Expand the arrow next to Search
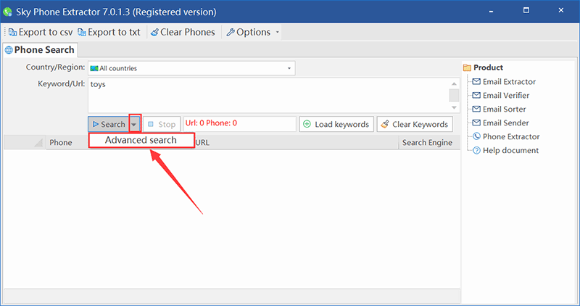This screenshot has height=306, width=580. point(134,124)
